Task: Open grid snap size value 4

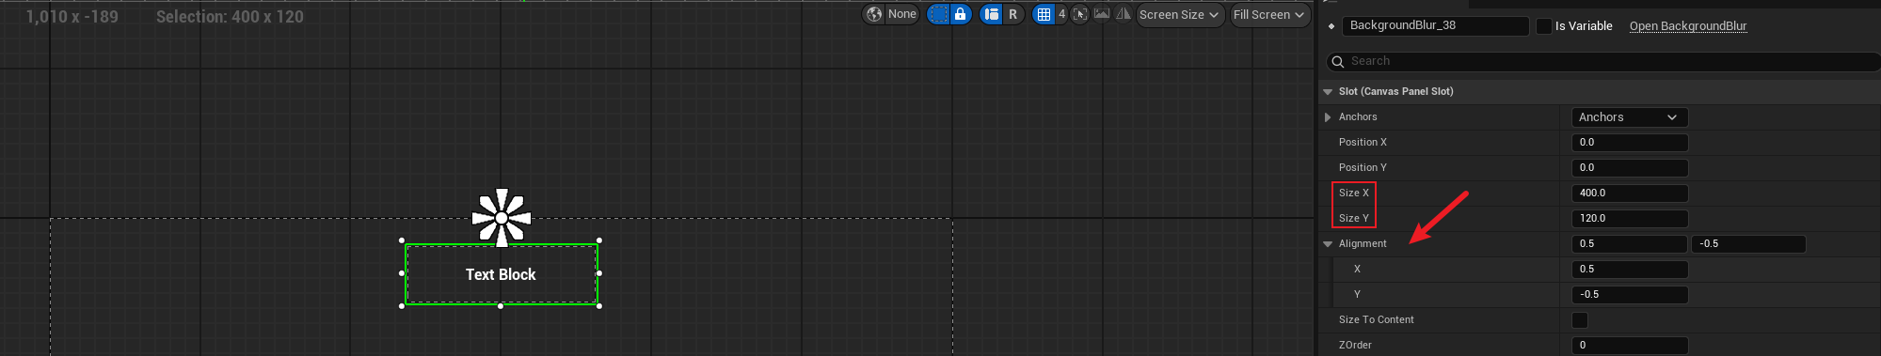Action: [x=1061, y=14]
